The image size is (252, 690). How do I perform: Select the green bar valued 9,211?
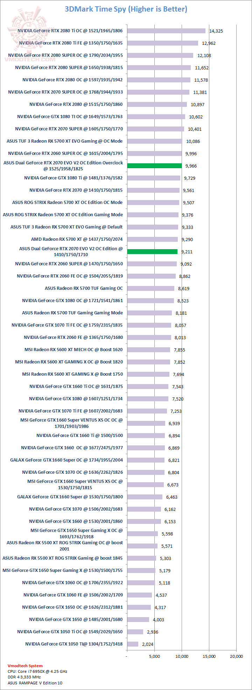tap(152, 252)
